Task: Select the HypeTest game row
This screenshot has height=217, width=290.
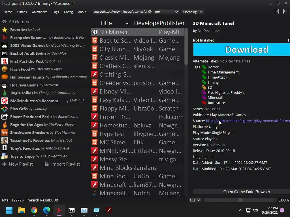Action: coord(137,134)
